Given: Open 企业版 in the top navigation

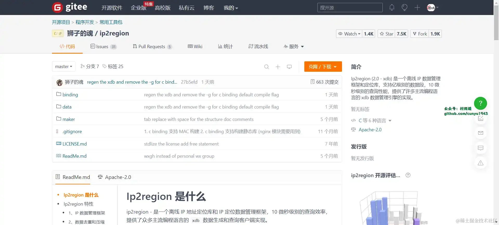Looking at the screenshot, I should pos(139,8).
